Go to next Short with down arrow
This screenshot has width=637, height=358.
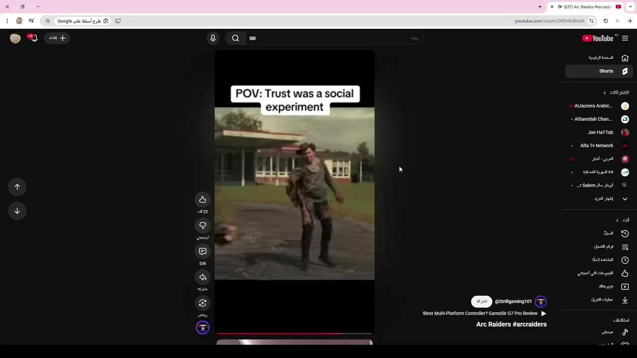(17, 211)
